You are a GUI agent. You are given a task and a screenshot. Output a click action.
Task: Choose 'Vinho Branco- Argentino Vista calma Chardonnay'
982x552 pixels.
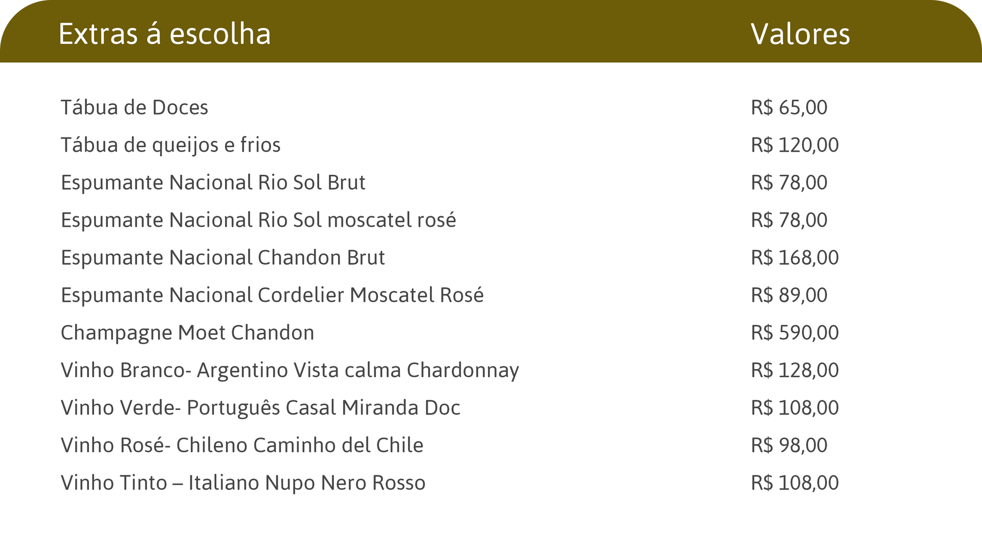click(x=290, y=370)
